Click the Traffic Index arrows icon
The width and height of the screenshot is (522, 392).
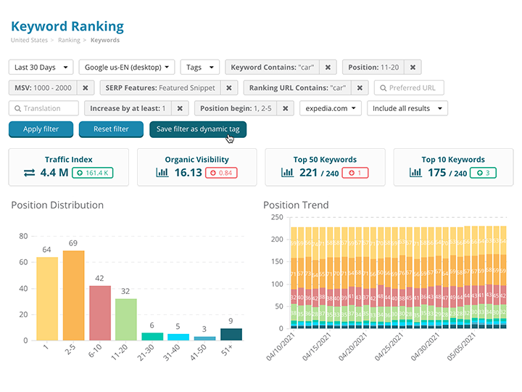pos(30,173)
